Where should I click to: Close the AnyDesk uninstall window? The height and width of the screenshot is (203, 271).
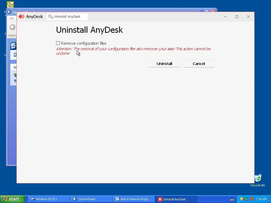248,17
